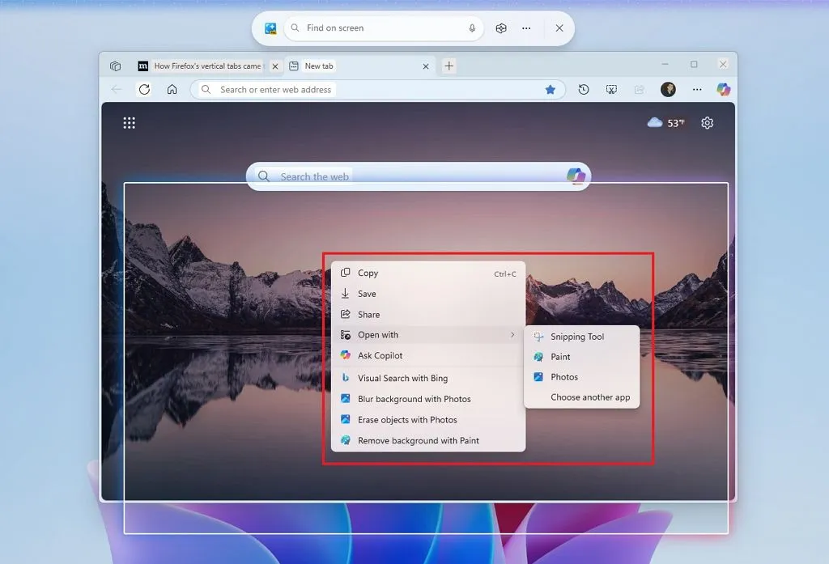Open a new tab with plus button
The image size is (829, 564).
449,66
